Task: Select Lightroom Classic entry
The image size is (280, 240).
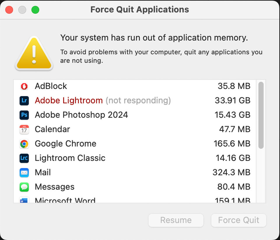Action: point(70,158)
